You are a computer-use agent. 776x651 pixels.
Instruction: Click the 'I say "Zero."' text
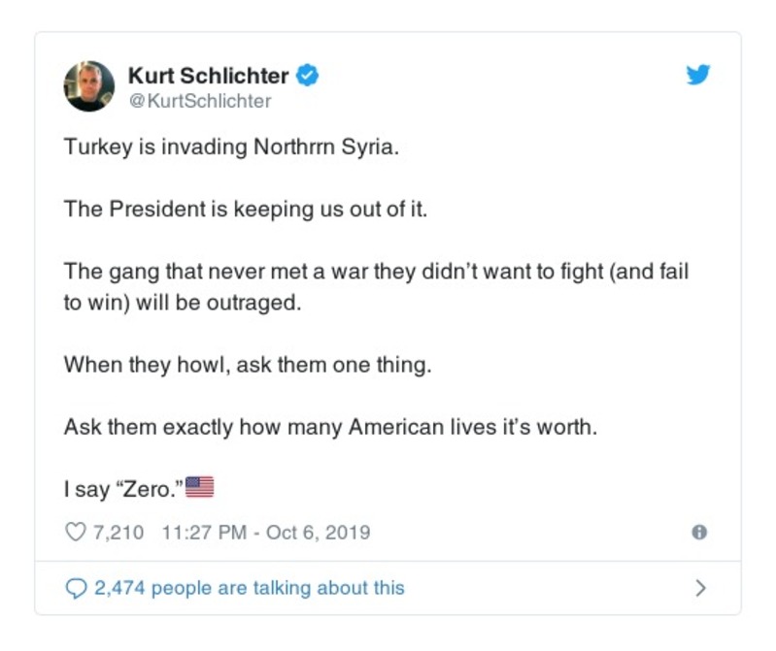click(x=122, y=488)
